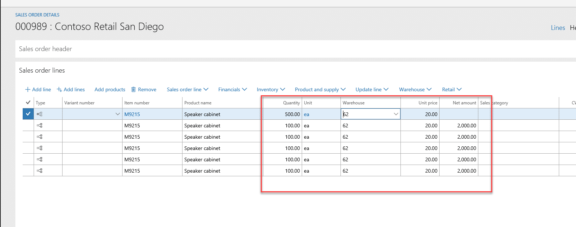Open the Sales order line dropdown menu
Screen dimensions: 576x227
pos(188,89)
